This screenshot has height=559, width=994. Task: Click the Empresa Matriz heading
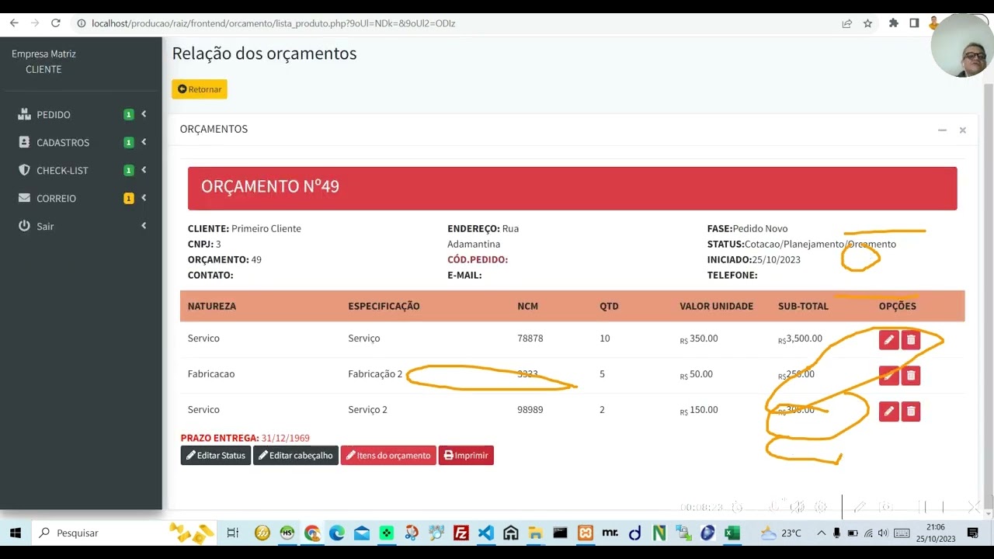tap(43, 54)
